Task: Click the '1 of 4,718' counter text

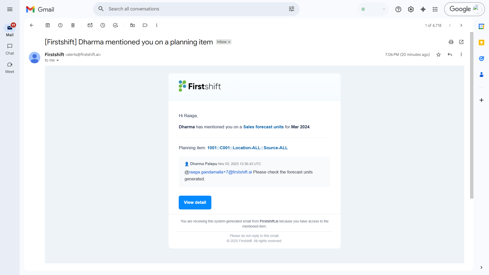Action: tap(433, 26)
